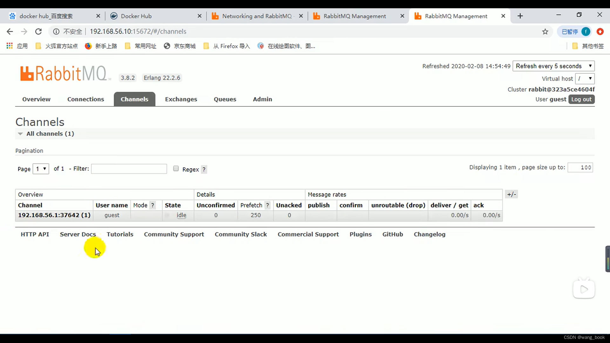This screenshot has height=343, width=610.
Task: Open the Page number dropdown
Action: tap(41, 169)
